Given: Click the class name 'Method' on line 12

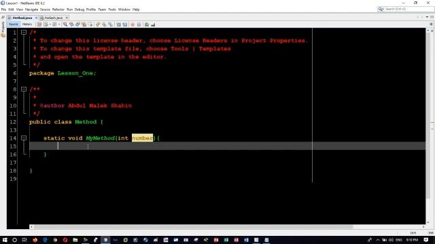Looking at the screenshot, I should [86, 122].
